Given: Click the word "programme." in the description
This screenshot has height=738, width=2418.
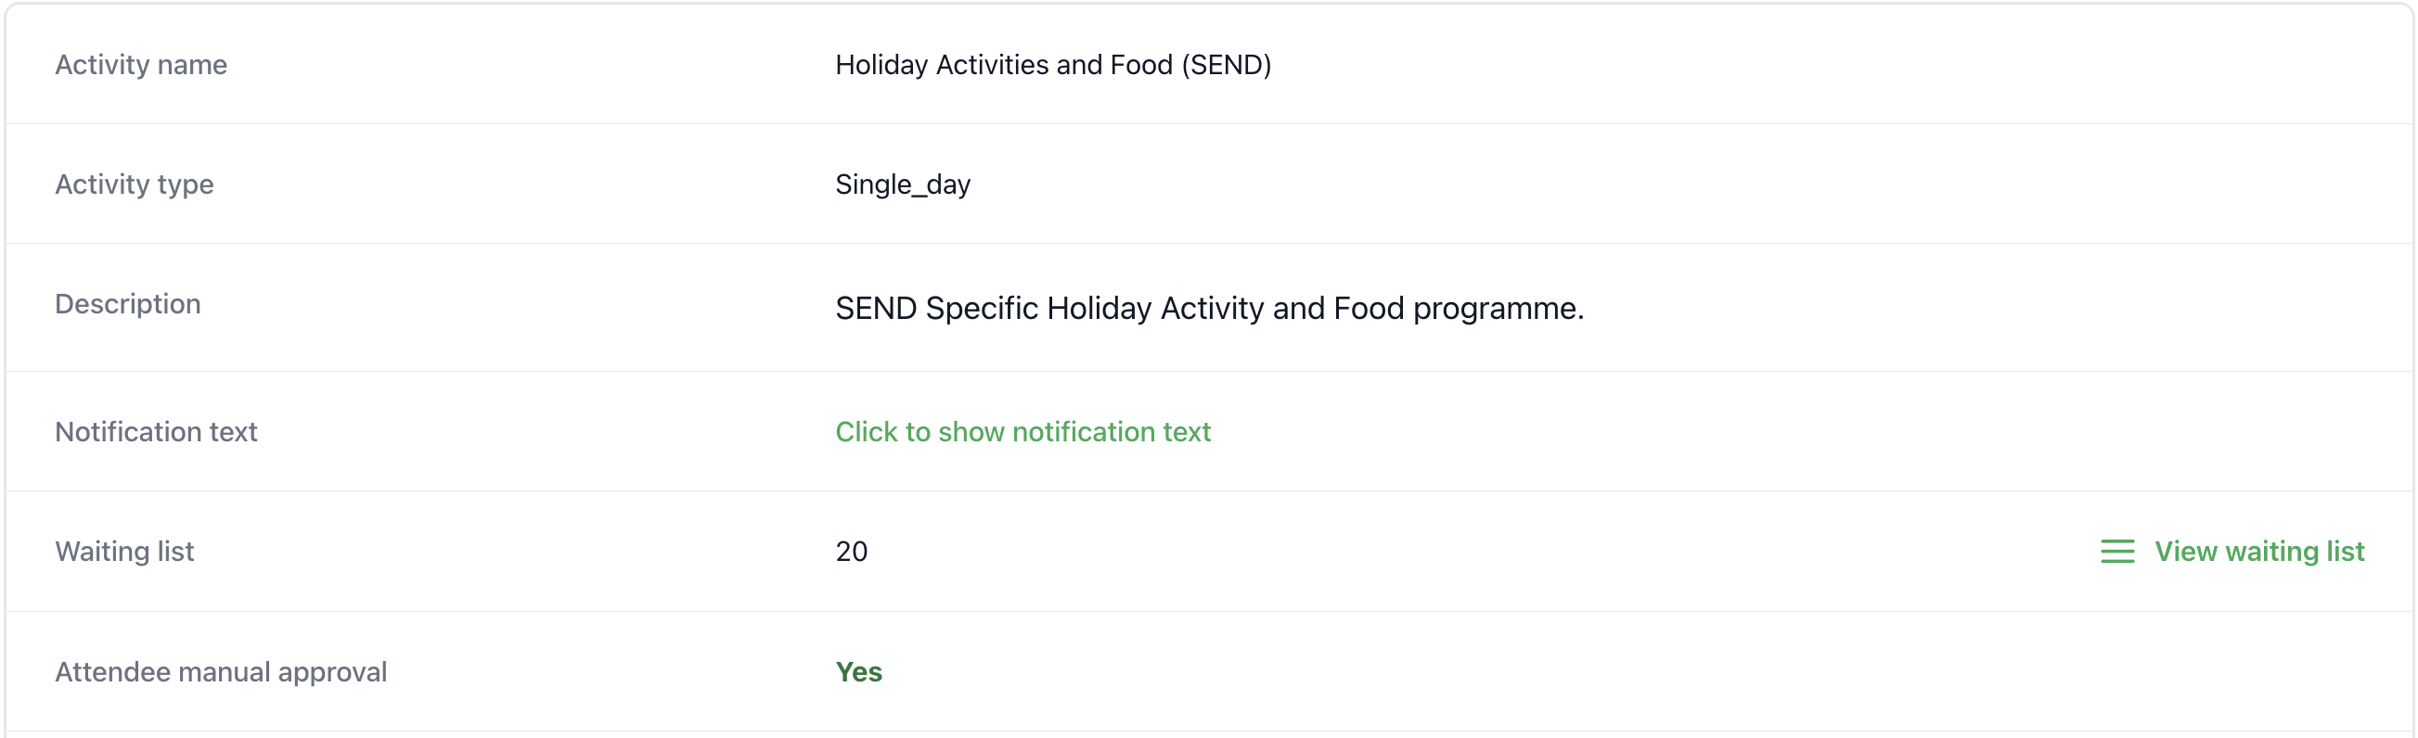Looking at the screenshot, I should pos(1498,309).
